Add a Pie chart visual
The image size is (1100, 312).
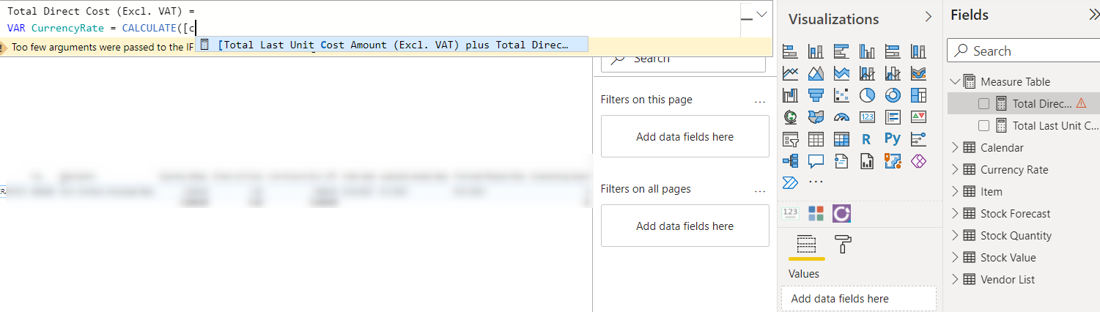tap(867, 95)
